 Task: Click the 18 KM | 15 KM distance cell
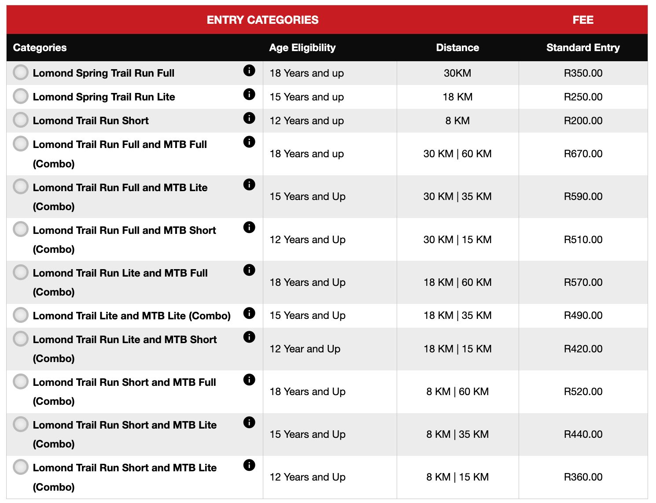(457, 349)
